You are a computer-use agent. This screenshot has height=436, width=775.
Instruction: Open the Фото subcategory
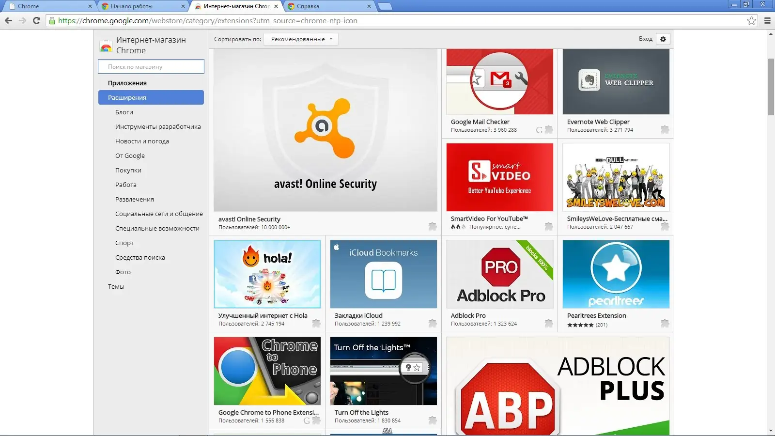pyautogui.click(x=123, y=272)
